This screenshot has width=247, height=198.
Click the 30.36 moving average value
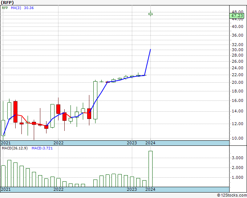[29, 8]
